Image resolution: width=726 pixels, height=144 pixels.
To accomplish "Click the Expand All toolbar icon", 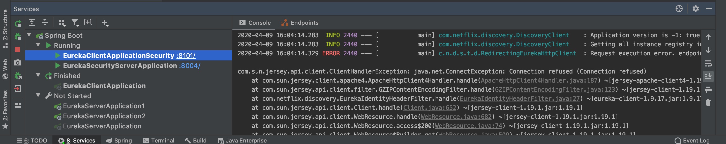I will tap(32, 22).
